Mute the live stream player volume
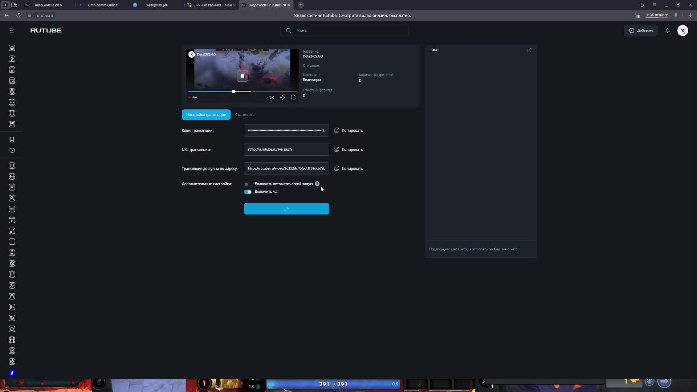697x392 pixels. click(x=271, y=97)
